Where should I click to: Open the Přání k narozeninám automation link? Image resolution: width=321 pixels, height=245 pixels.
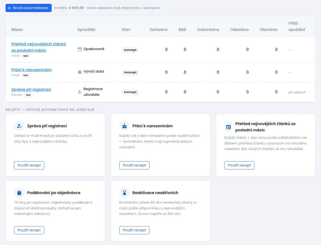click(31, 70)
